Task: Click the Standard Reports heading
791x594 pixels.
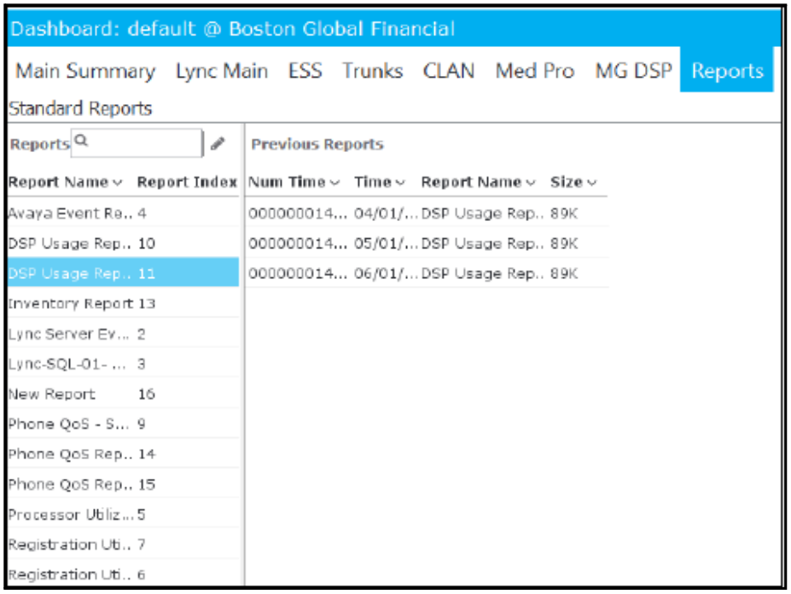Action: pos(80,108)
